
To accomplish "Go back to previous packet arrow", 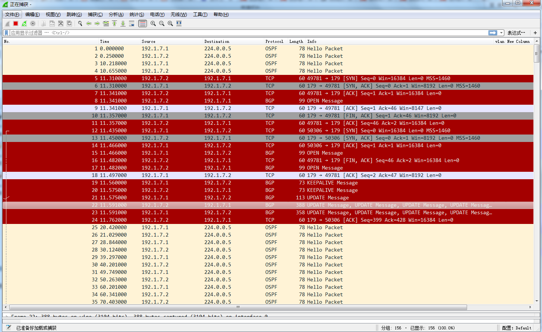I will (89, 23).
